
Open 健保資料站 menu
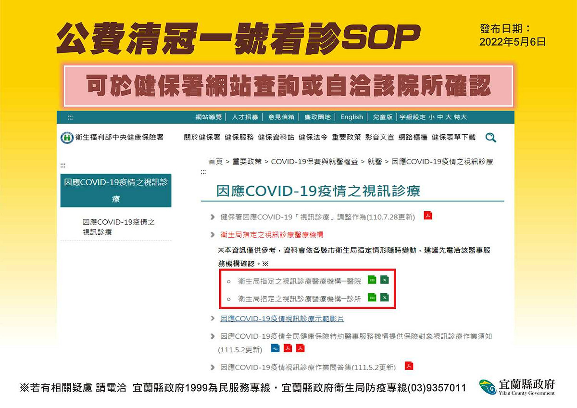coord(276,137)
